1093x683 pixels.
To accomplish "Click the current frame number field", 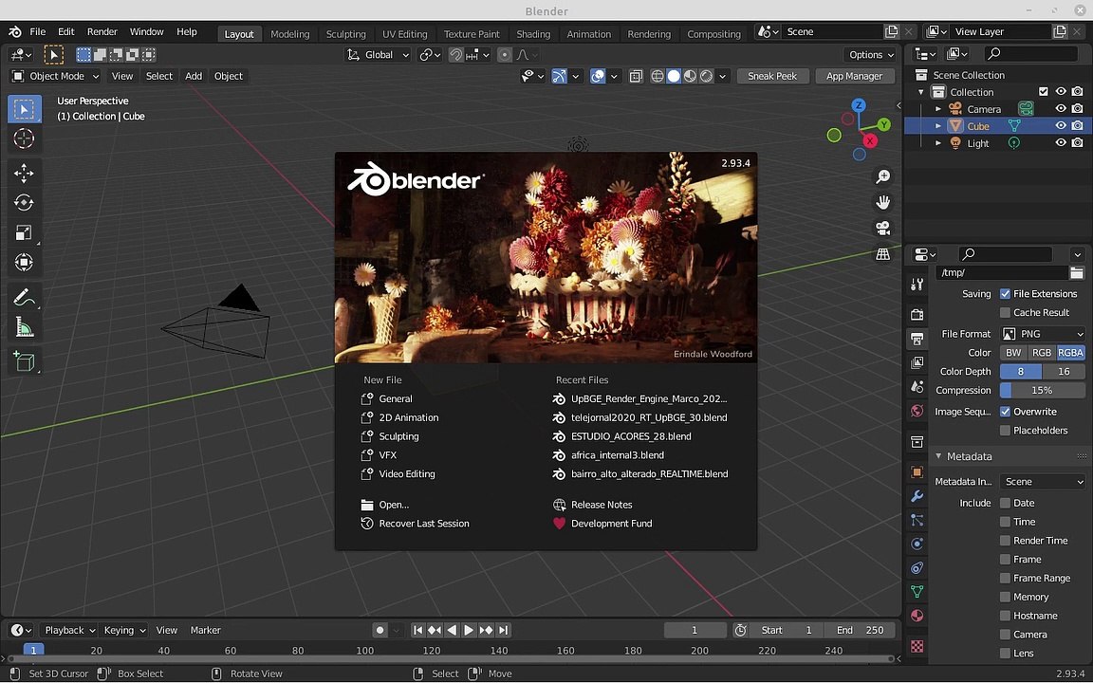I will click(x=695, y=630).
